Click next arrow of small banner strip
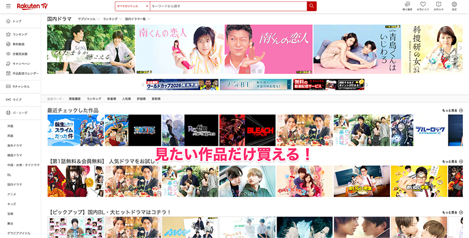469x238 pixels. click(x=367, y=85)
